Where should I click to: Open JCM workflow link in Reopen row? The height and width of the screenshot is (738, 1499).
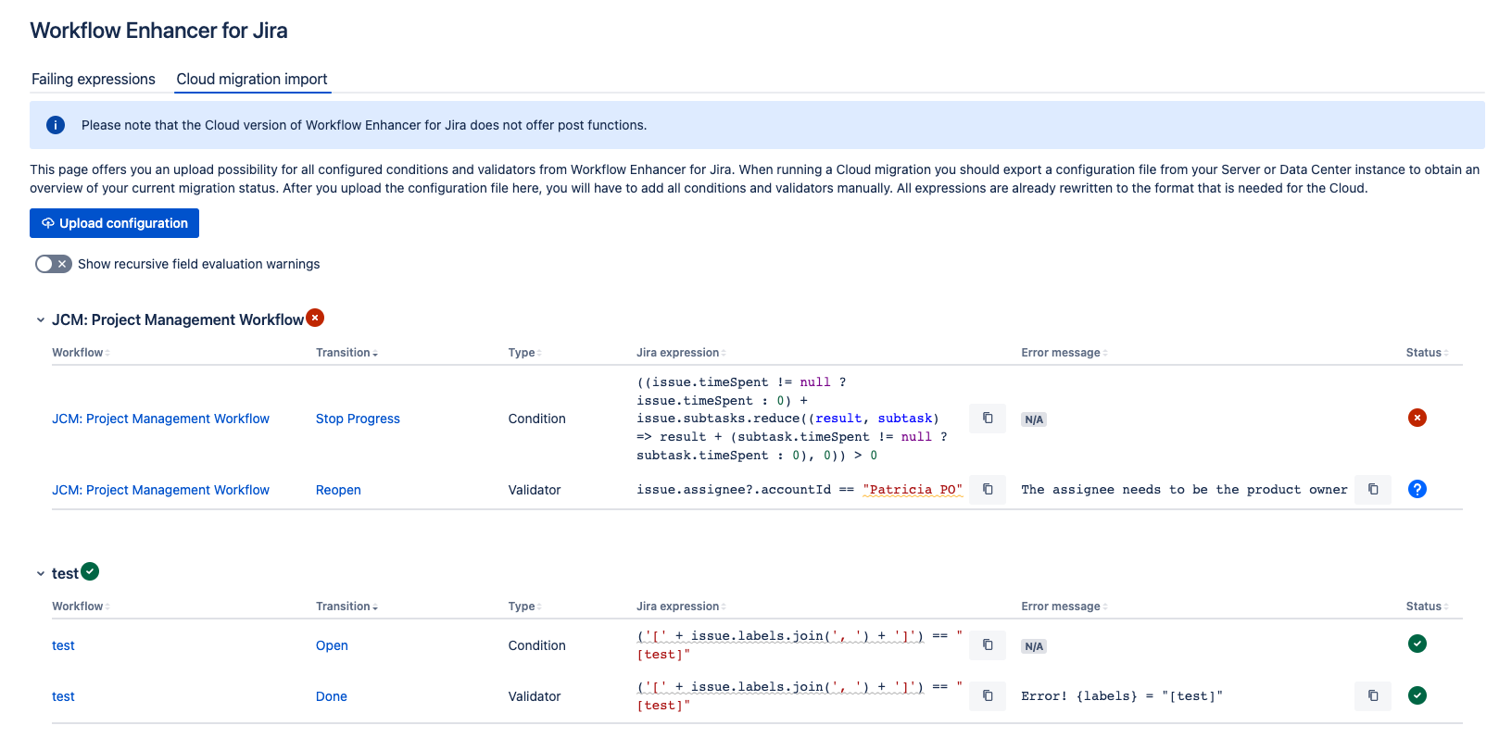point(160,490)
